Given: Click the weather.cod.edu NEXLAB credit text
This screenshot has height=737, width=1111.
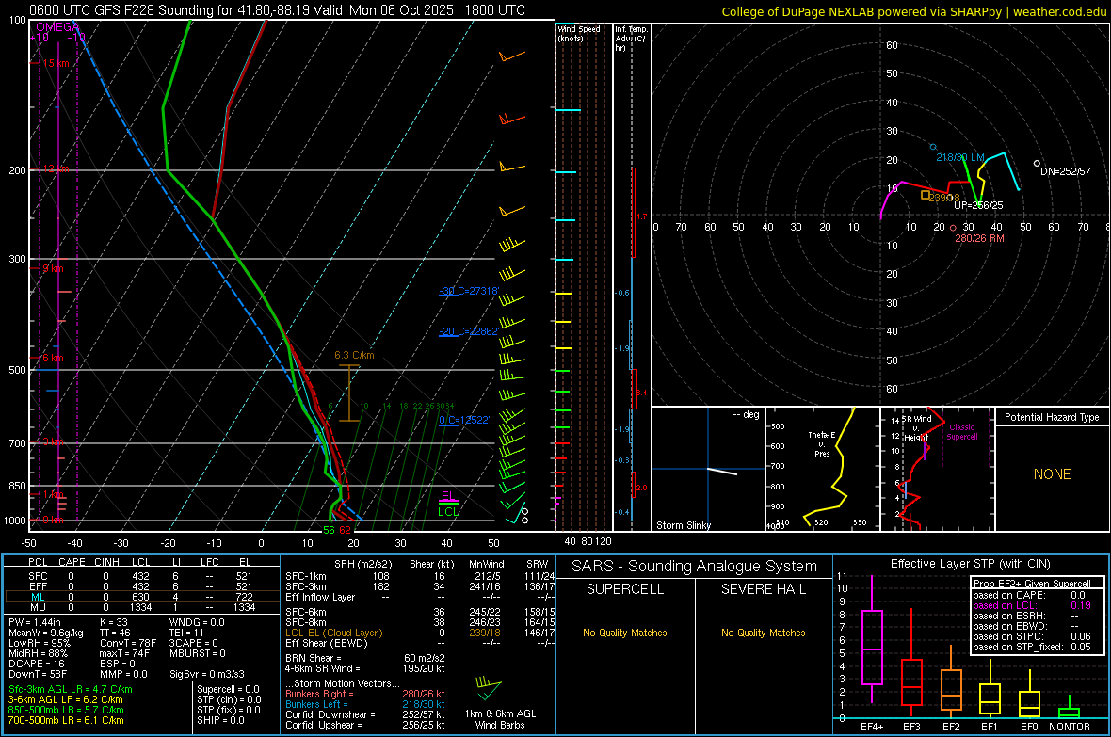Looking at the screenshot, I should (x=914, y=11).
